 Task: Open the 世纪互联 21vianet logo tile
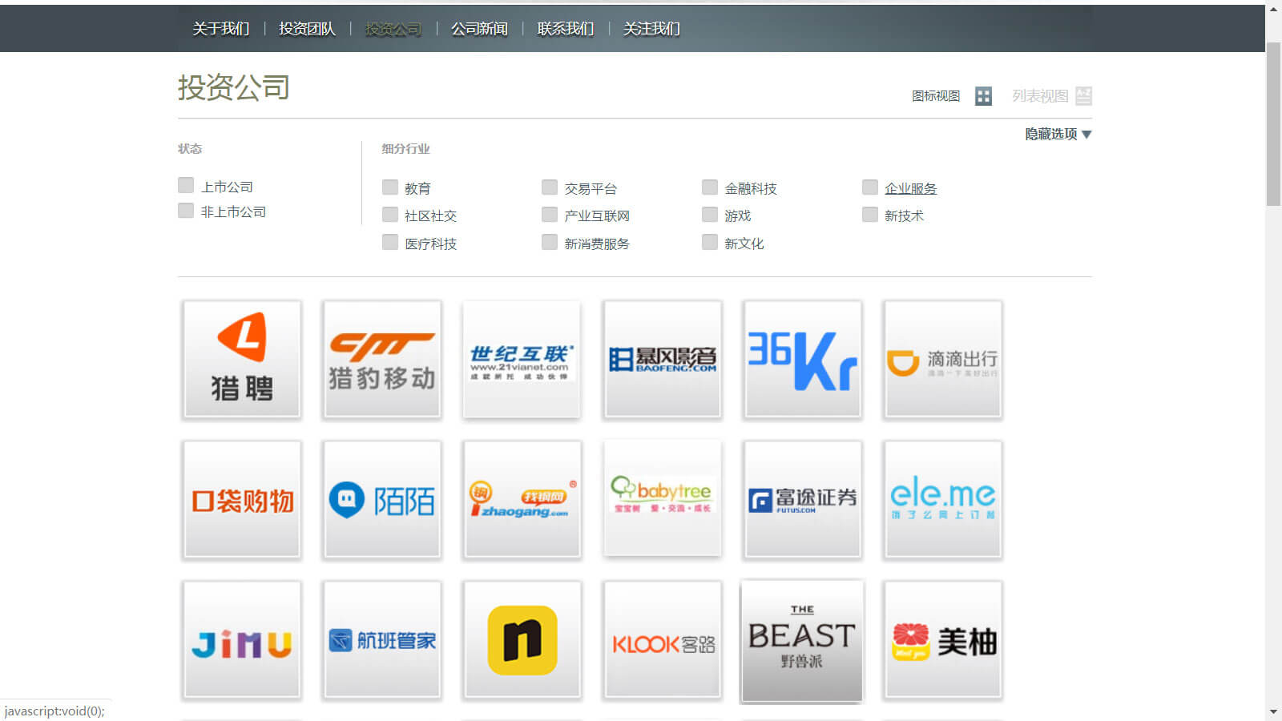pos(522,360)
